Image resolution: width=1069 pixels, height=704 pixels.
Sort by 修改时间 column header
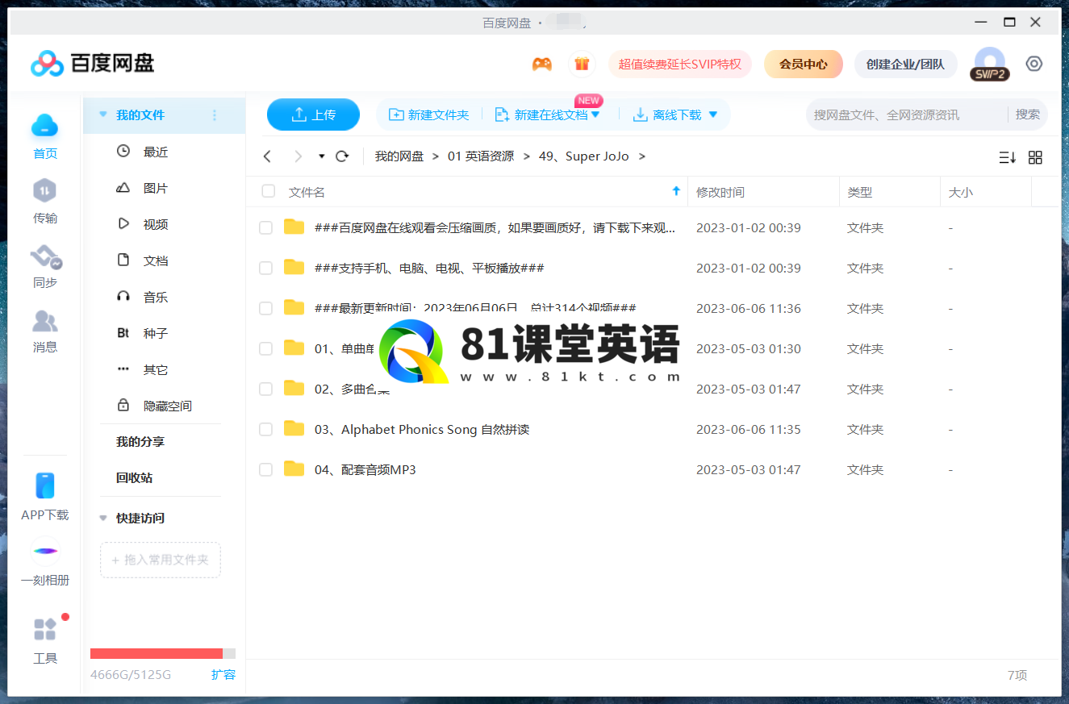(720, 192)
